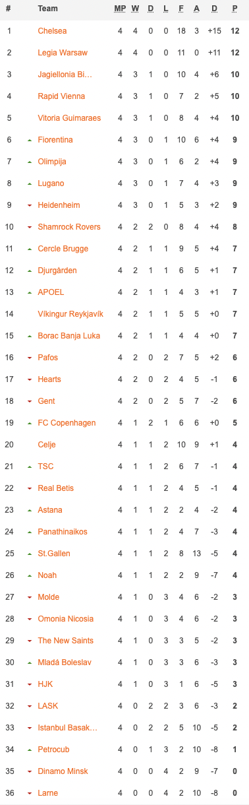This screenshot has width=249, height=805.
Task: Click the green up arrow beside Fiorentina
Action: (x=29, y=140)
